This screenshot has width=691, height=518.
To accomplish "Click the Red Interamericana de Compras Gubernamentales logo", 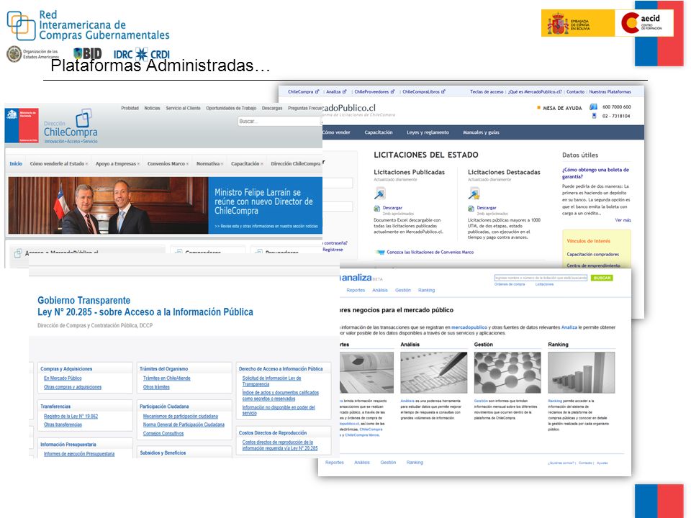I will point(88,25).
